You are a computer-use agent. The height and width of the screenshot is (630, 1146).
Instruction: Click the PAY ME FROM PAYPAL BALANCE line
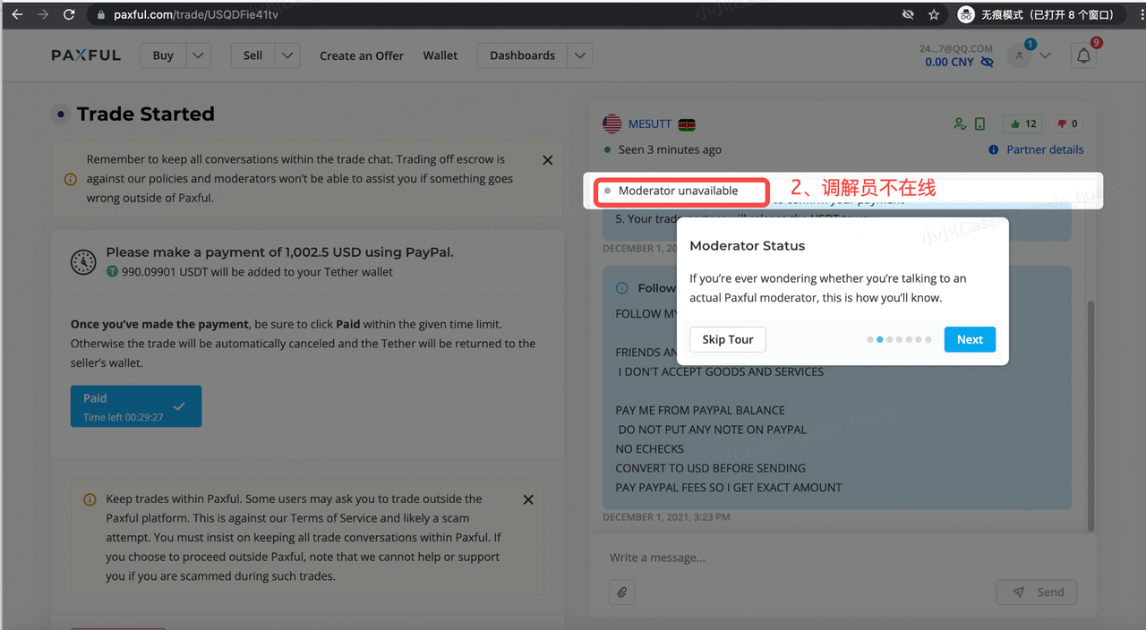tap(700, 410)
